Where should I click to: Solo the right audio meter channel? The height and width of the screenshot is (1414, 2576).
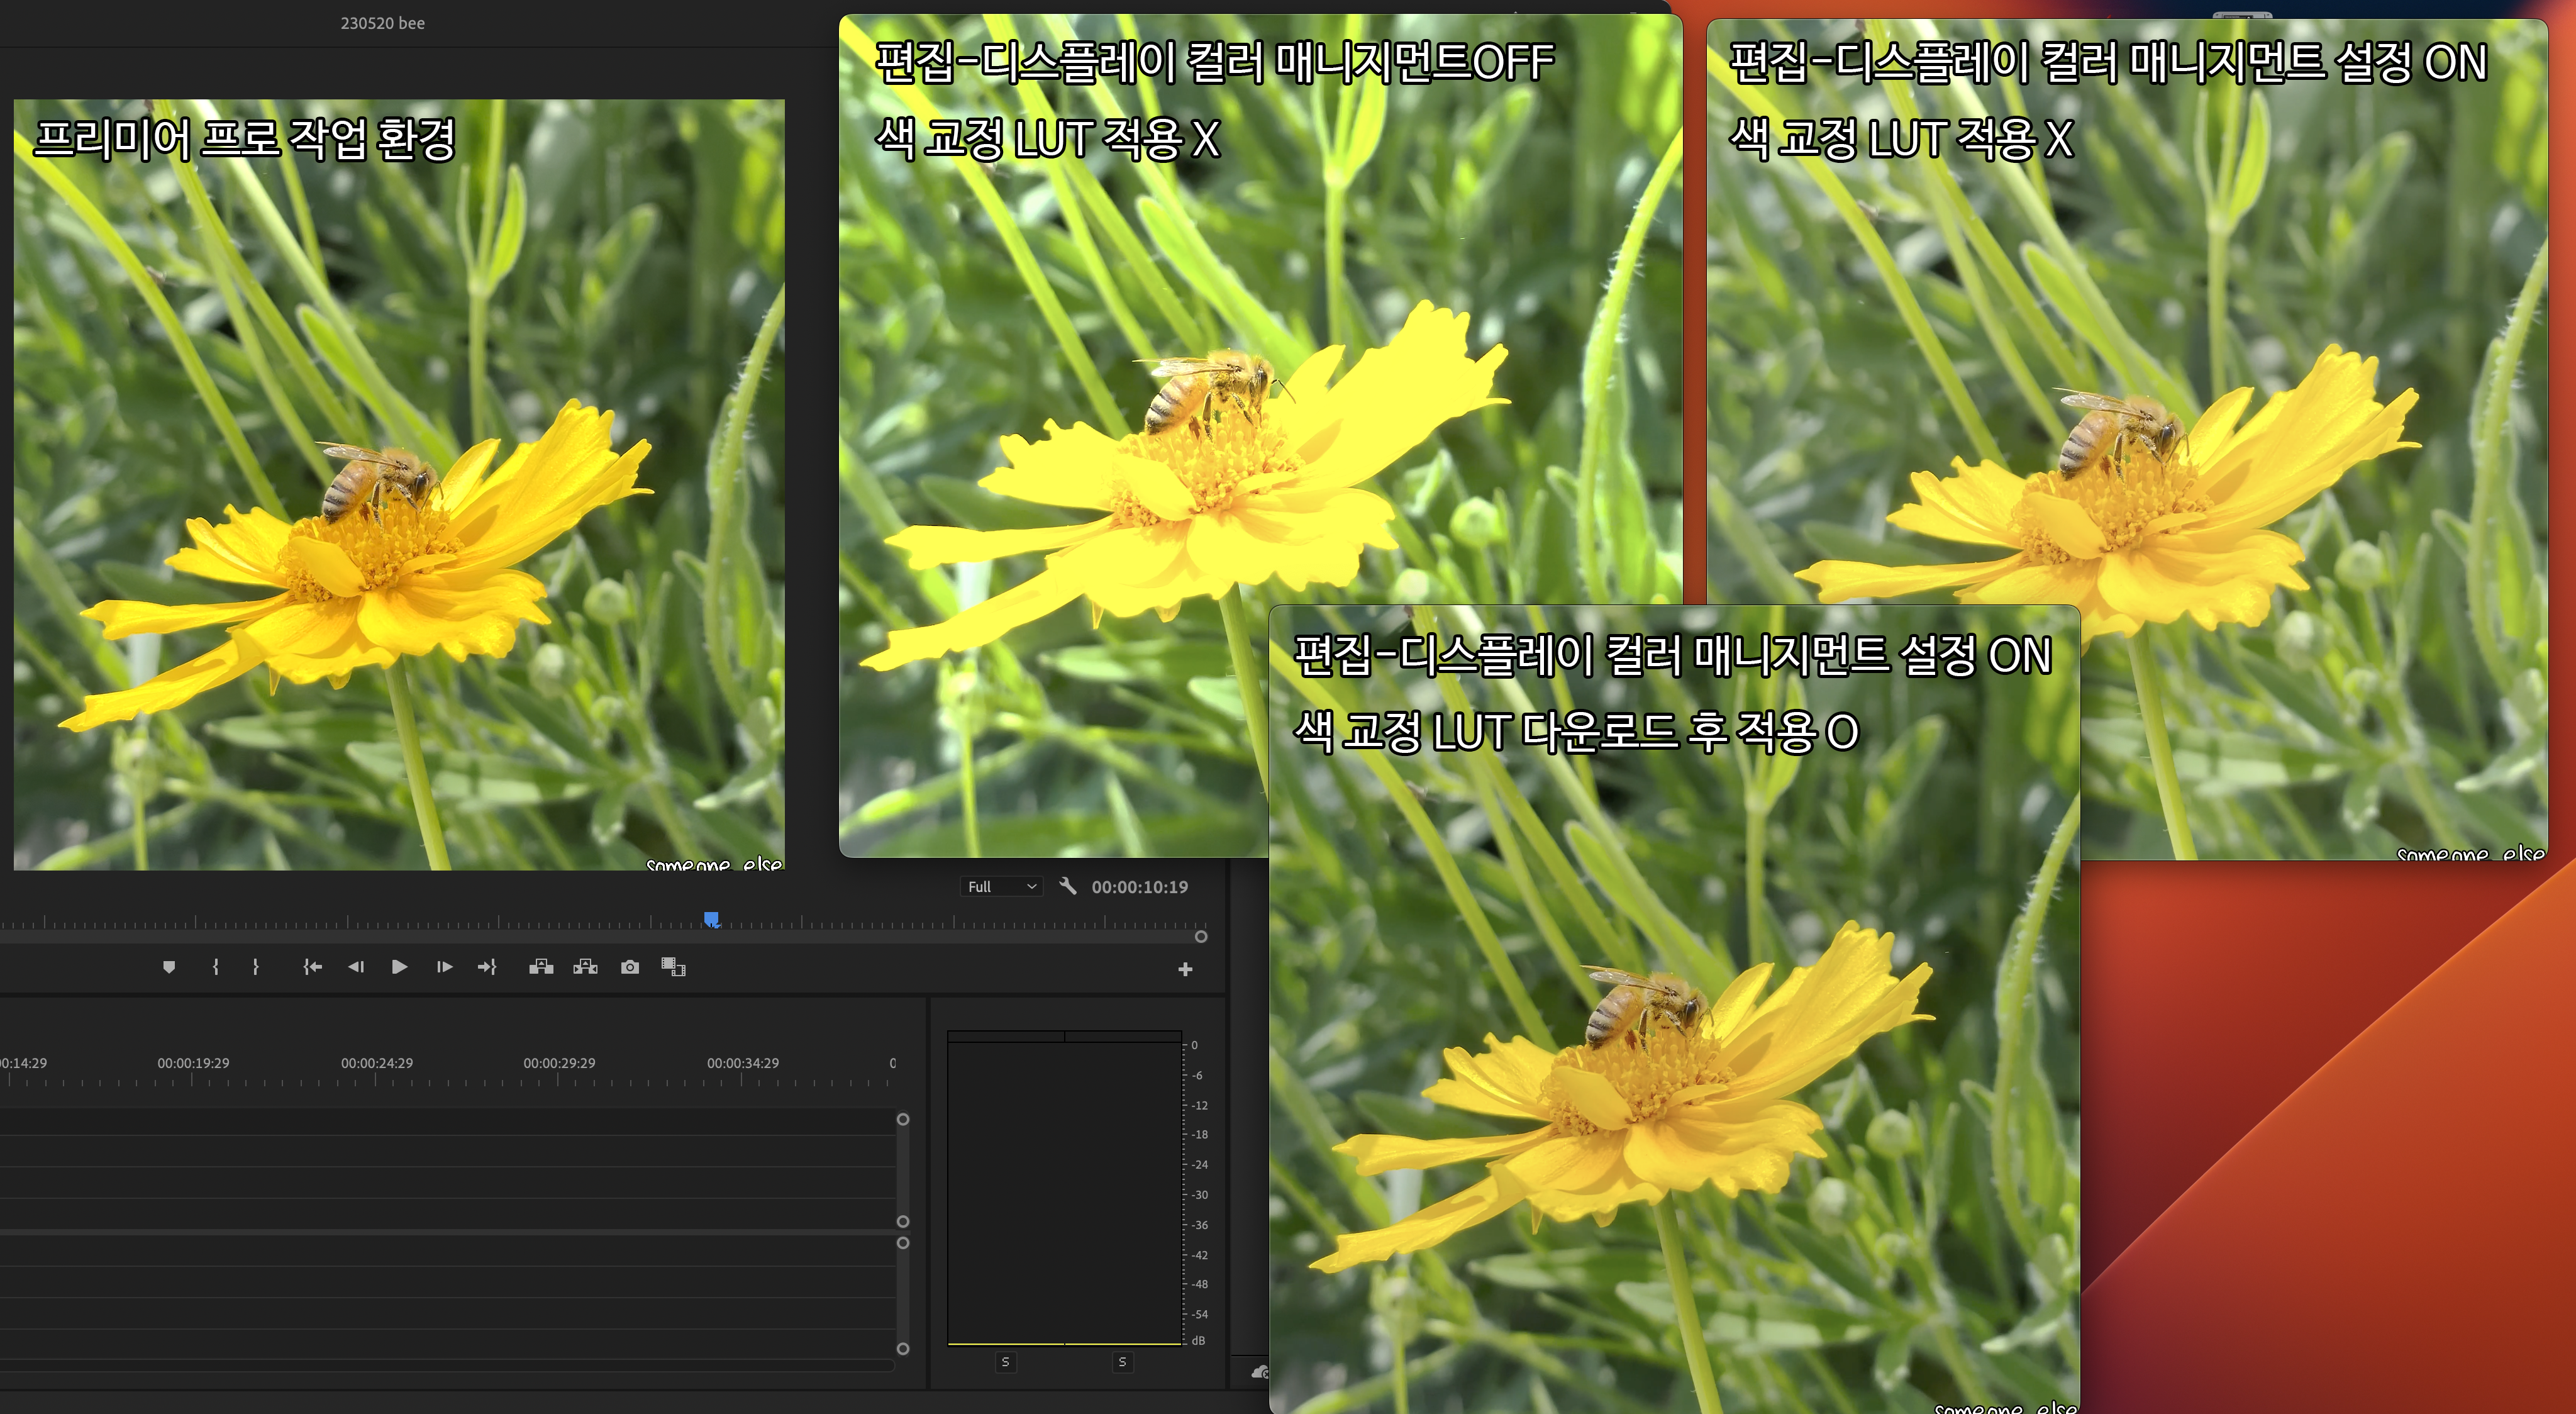[1122, 1362]
